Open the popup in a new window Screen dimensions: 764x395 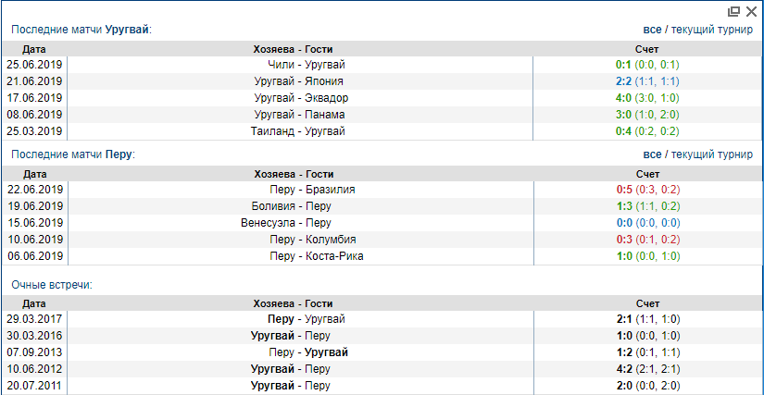[x=733, y=11]
